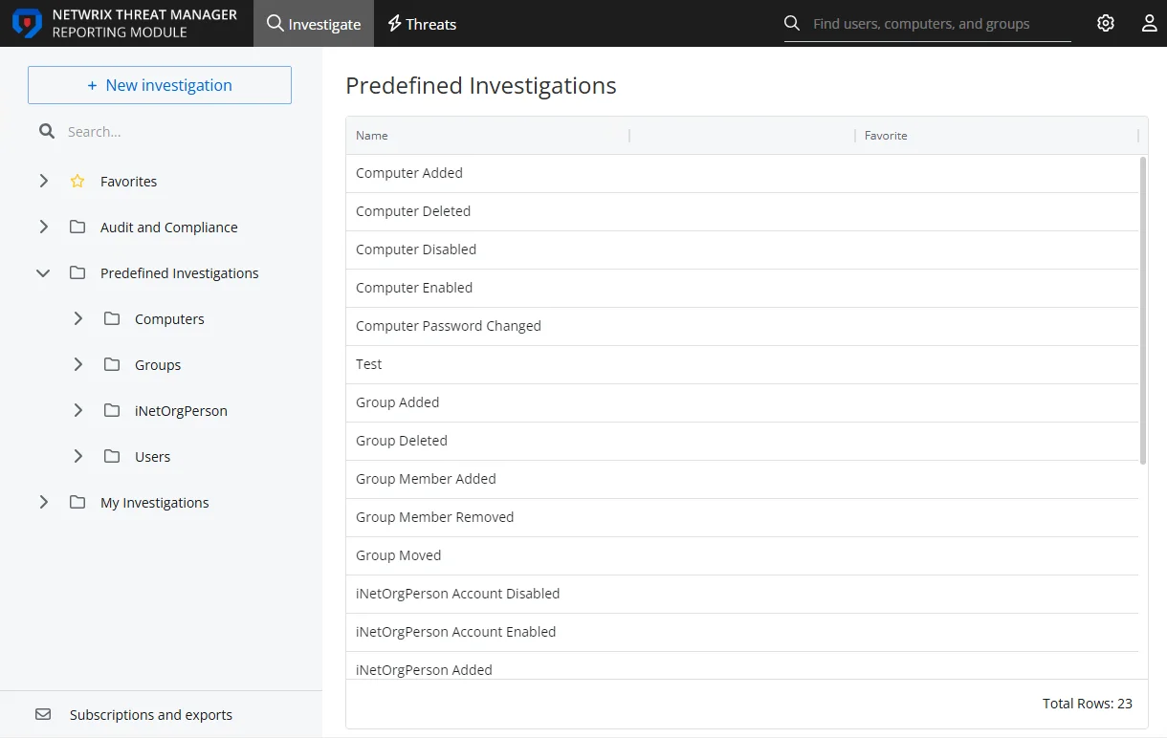
Task: Click the New investigation button
Action: coord(160,85)
